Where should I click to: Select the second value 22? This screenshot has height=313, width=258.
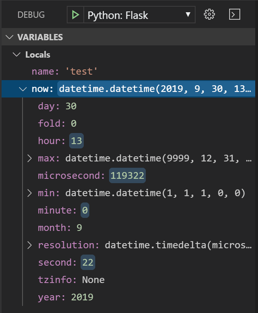pos(88,262)
